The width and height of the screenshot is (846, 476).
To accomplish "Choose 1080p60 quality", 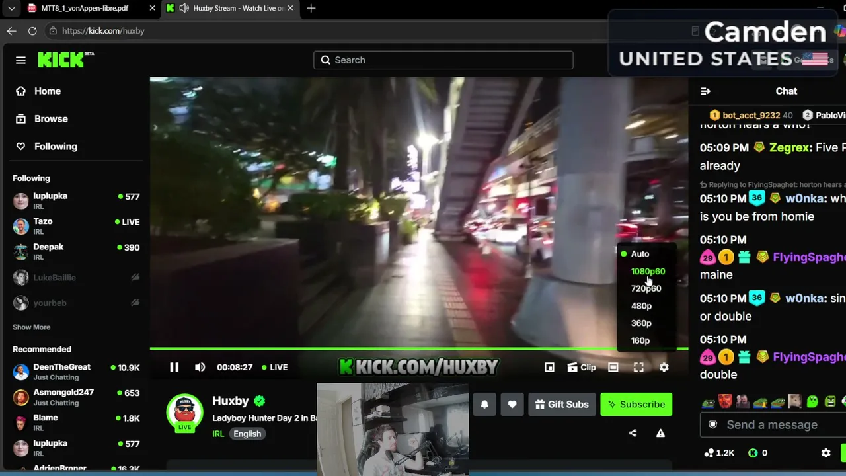I will (x=648, y=271).
